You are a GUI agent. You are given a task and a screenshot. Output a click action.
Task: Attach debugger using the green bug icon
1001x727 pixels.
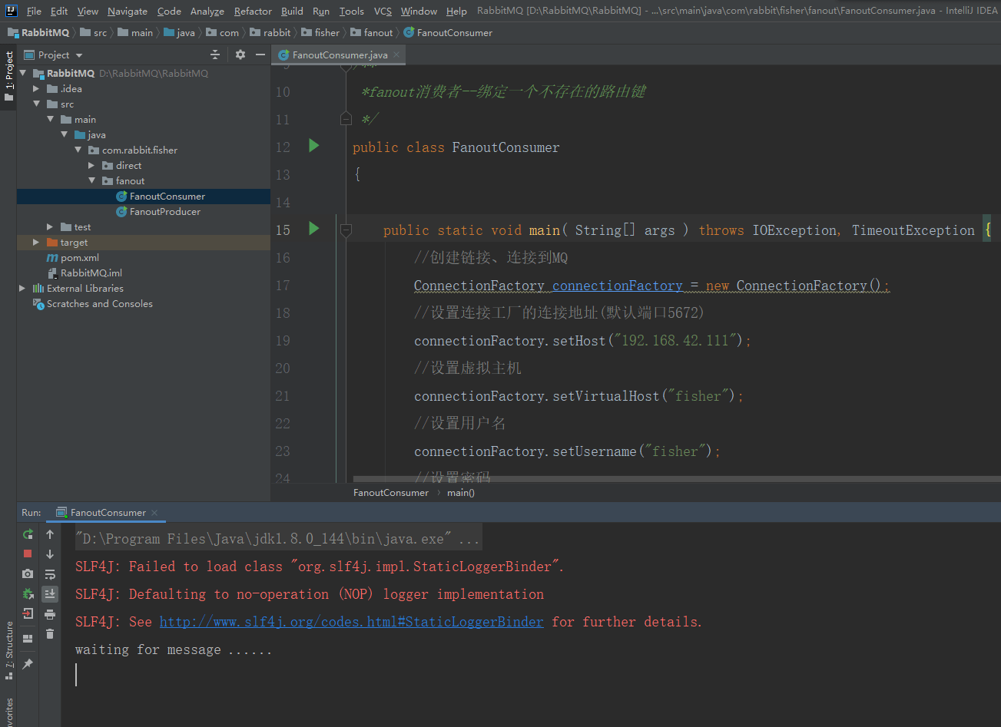click(x=28, y=593)
